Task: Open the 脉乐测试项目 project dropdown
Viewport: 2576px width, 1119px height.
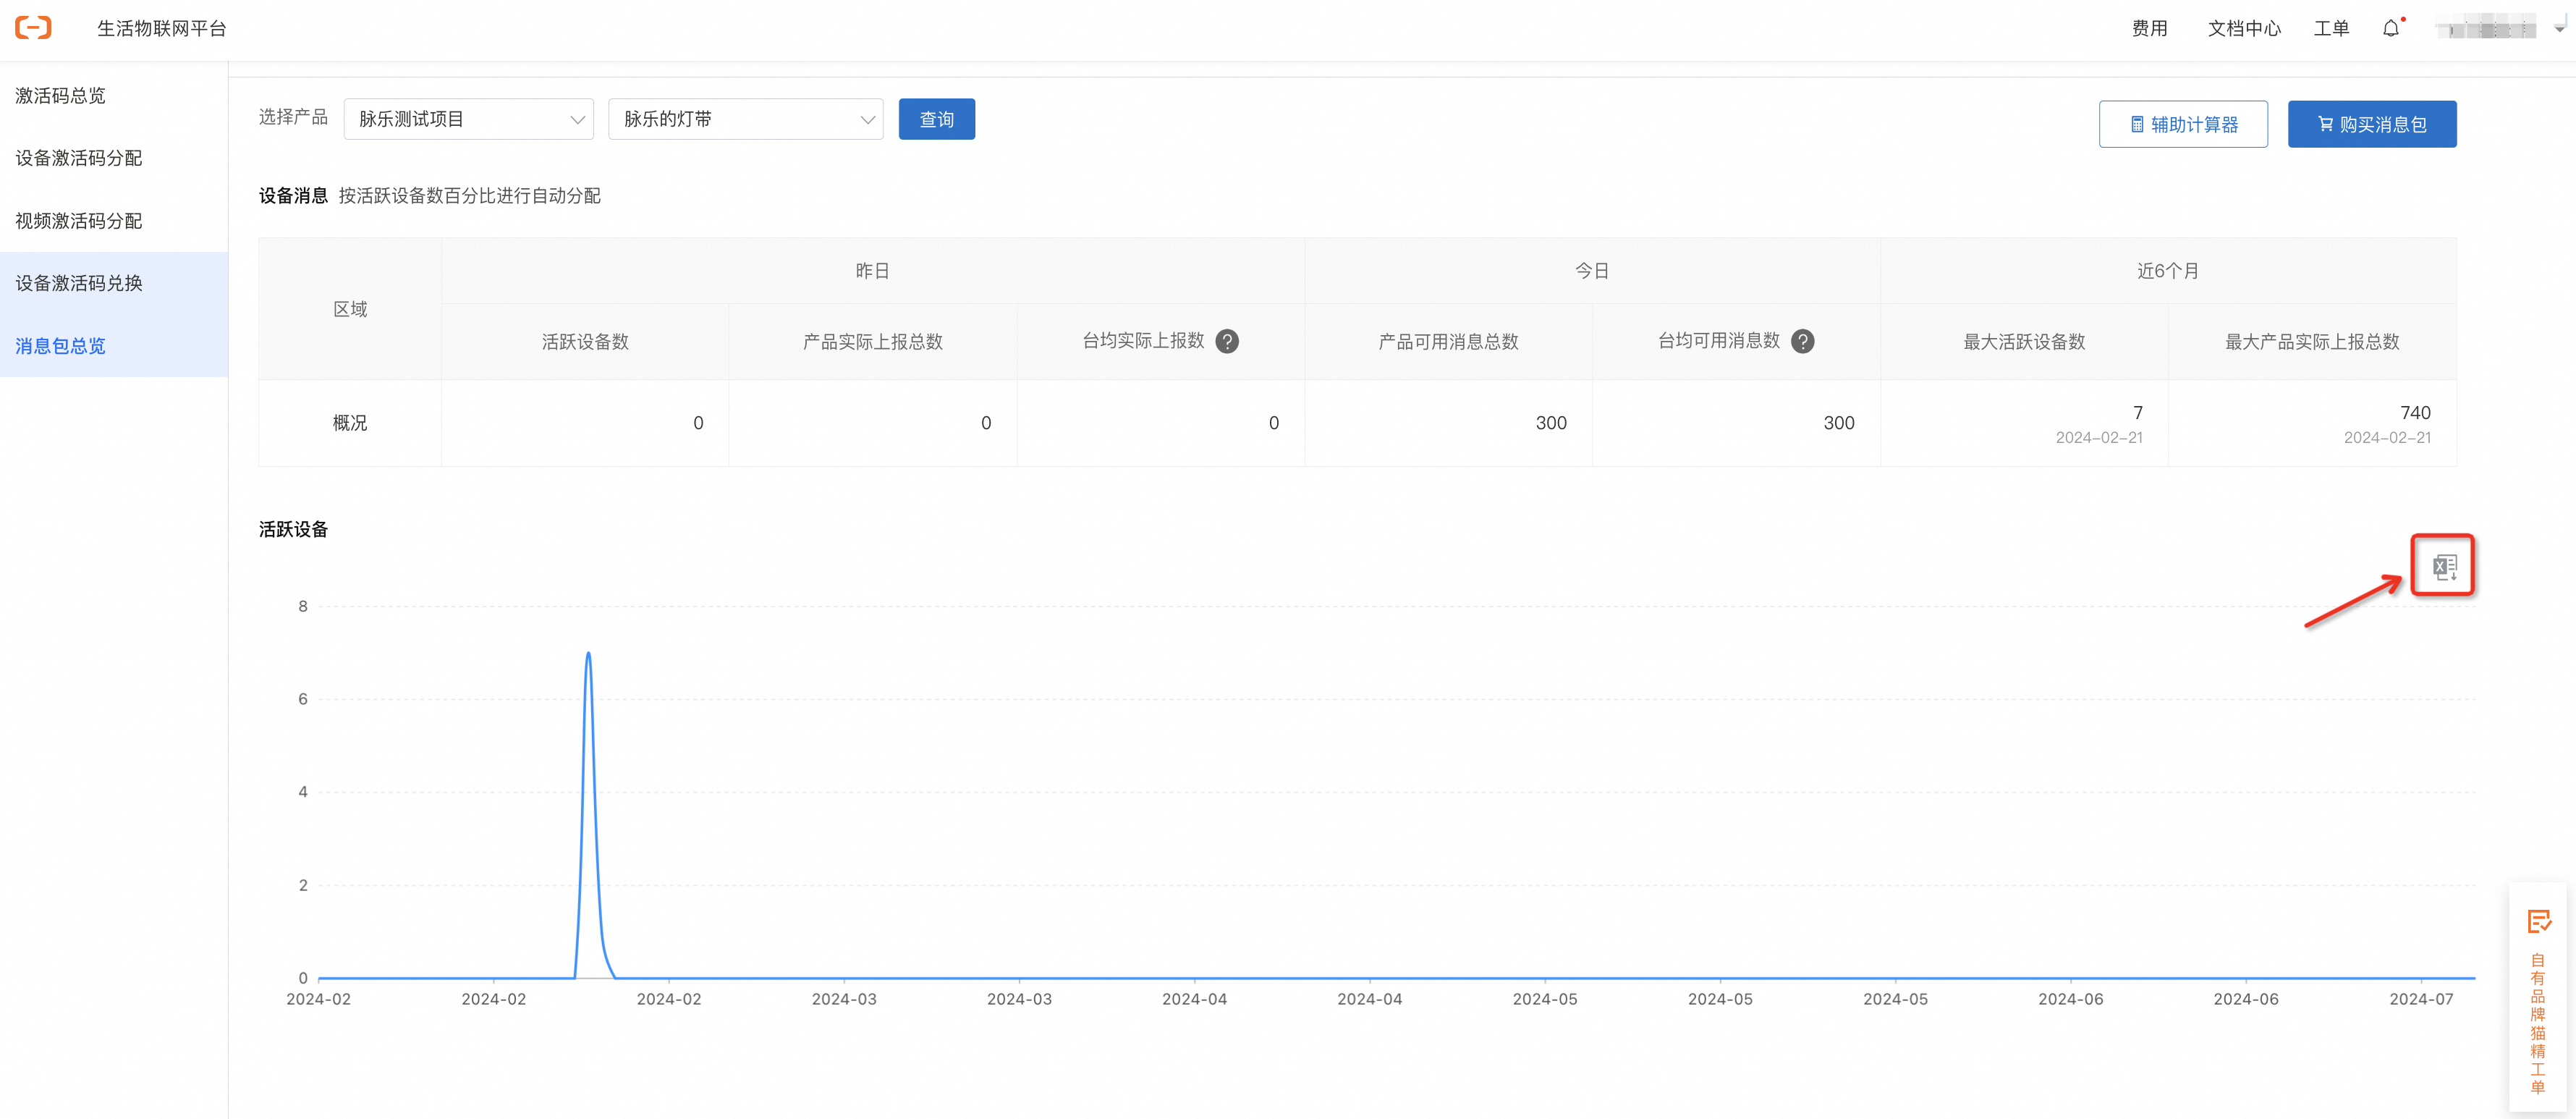Action: click(468, 119)
